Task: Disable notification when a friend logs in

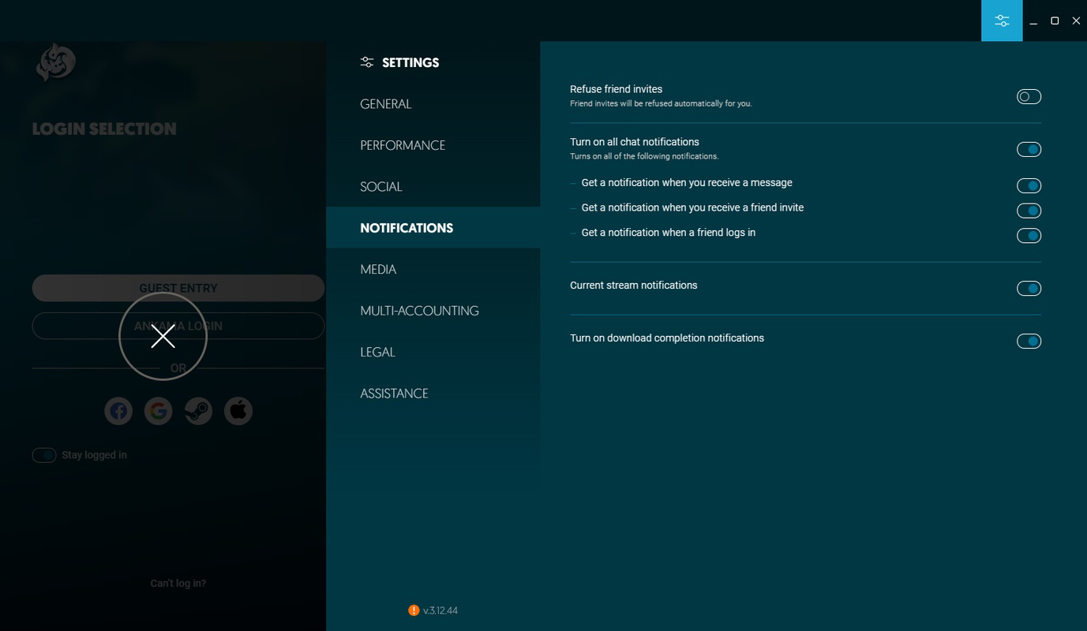Action: tap(1029, 236)
